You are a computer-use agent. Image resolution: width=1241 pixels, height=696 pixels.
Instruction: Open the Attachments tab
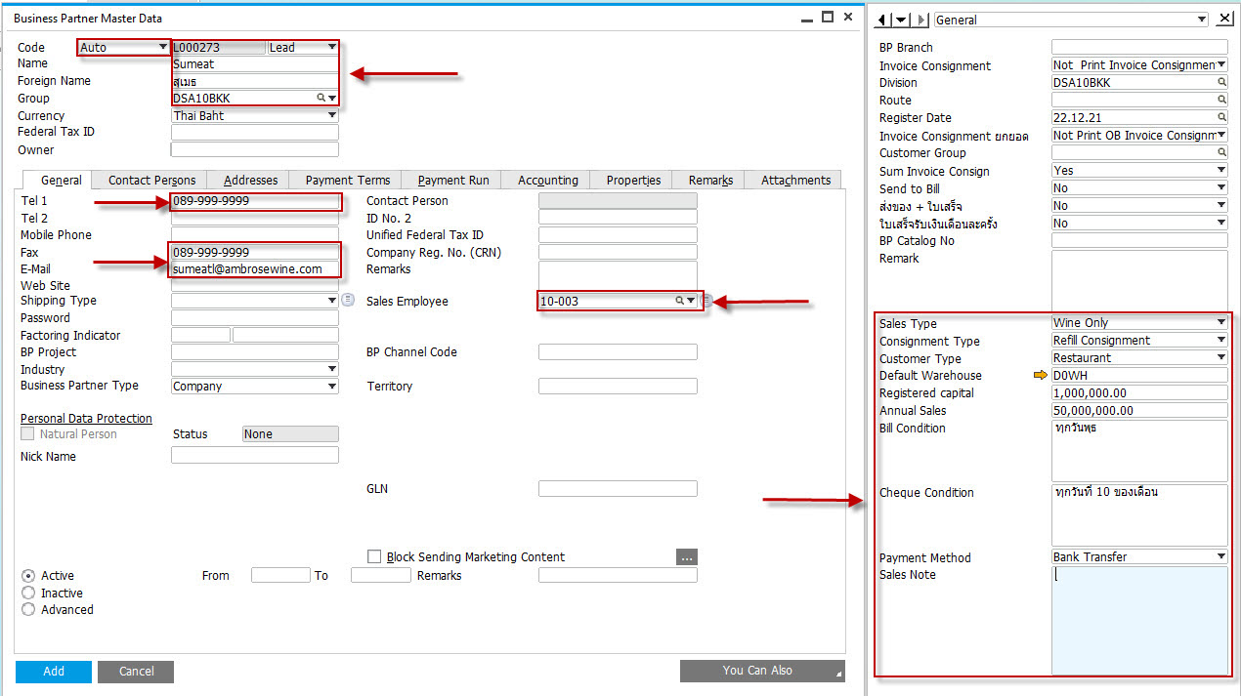click(x=795, y=181)
